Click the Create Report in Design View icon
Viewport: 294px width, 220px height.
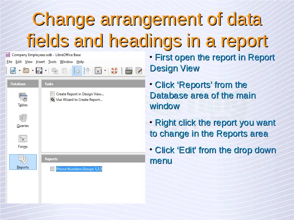[x=52, y=94]
